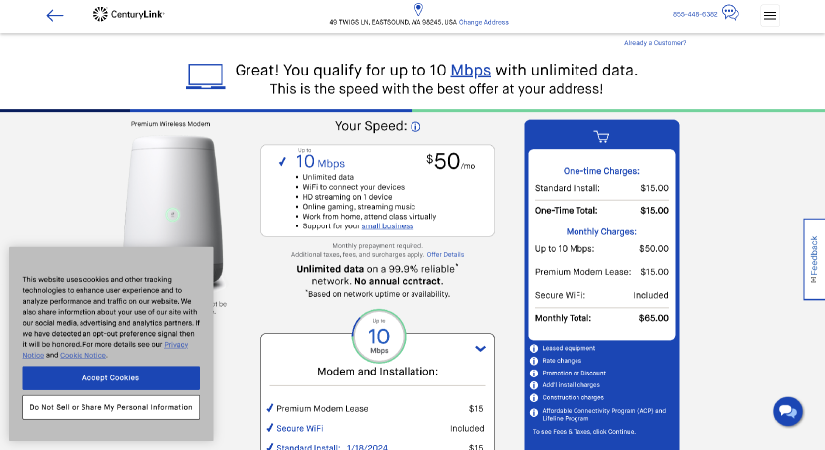
Task: Show Rate changes info
Action: point(534,361)
